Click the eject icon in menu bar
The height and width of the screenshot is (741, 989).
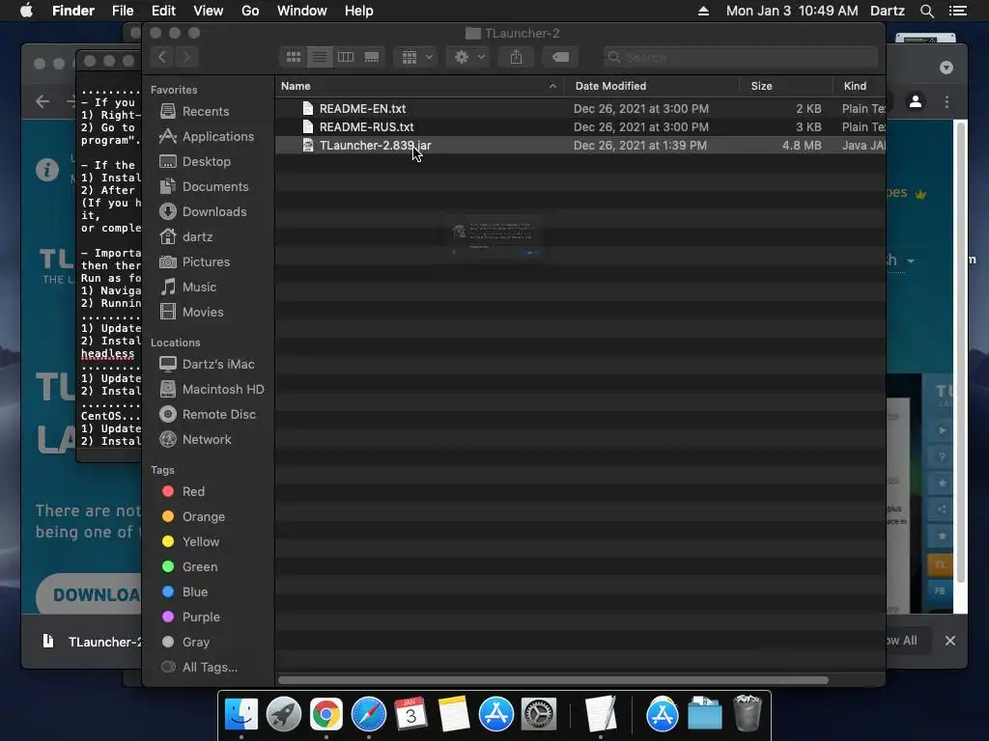703,11
